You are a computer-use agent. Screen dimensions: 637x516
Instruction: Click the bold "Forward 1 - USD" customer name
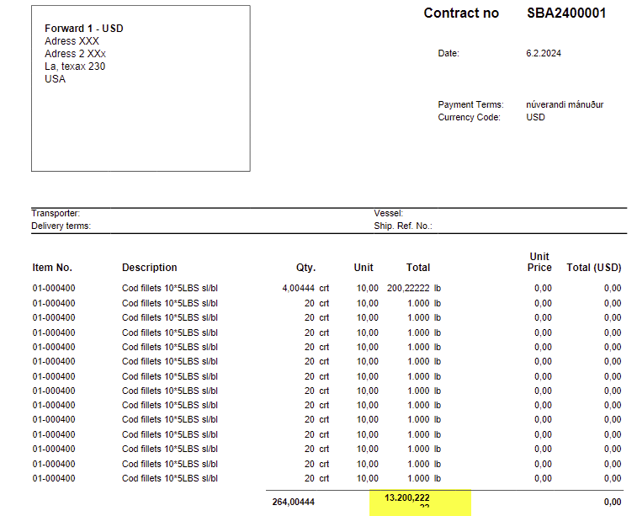(x=84, y=29)
